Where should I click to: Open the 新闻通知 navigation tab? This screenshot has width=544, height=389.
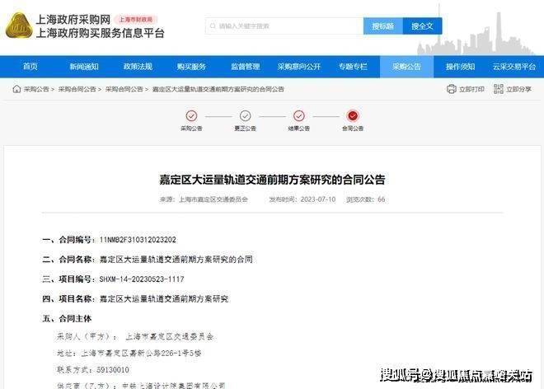tap(84, 67)
